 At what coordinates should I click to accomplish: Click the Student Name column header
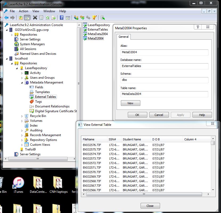pos(136,139)
